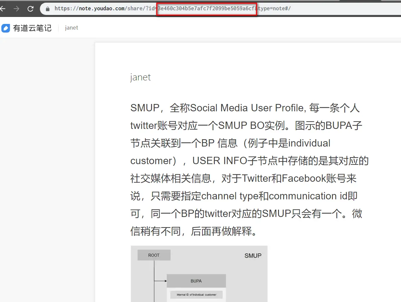Image resolution: width=401 pixels, height=302 pixels.
Task: Click the text line starting with SMUP，全称Social Media
Action: [x=245, y=108]
